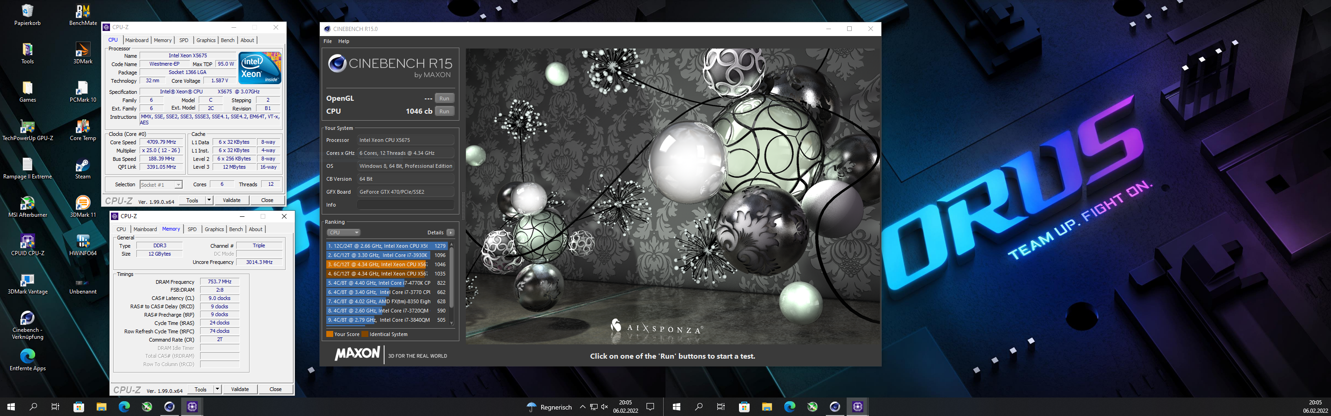Click CPU-Z icon on left taskbar
The width and height of the screenshot is (1331, 416).
[192, 407]
